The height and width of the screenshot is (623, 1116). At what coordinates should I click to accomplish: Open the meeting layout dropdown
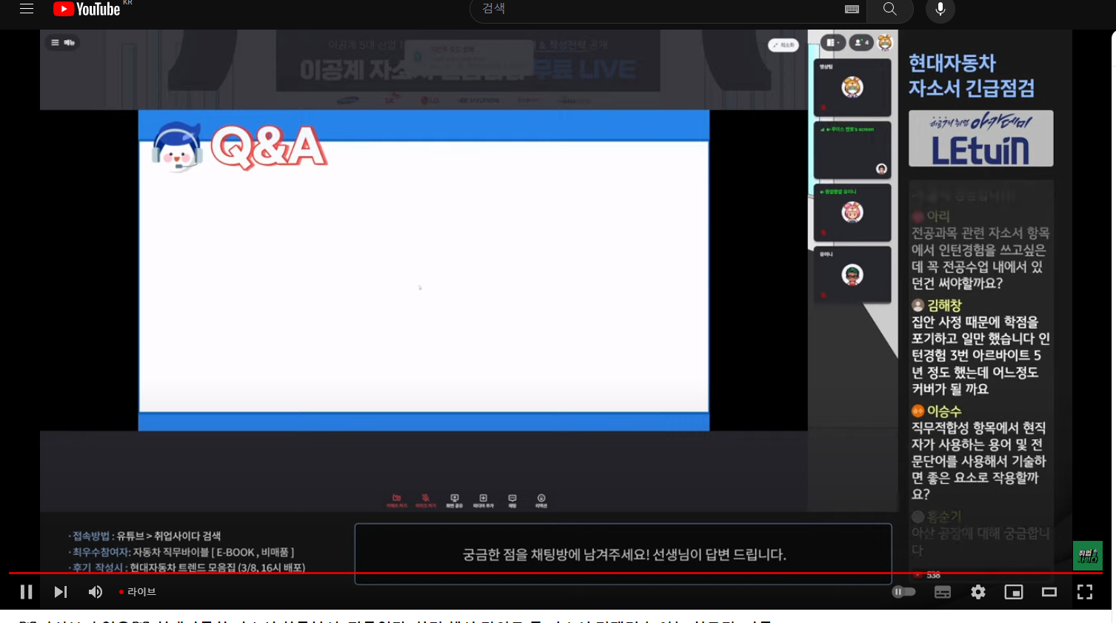point(832,43)
